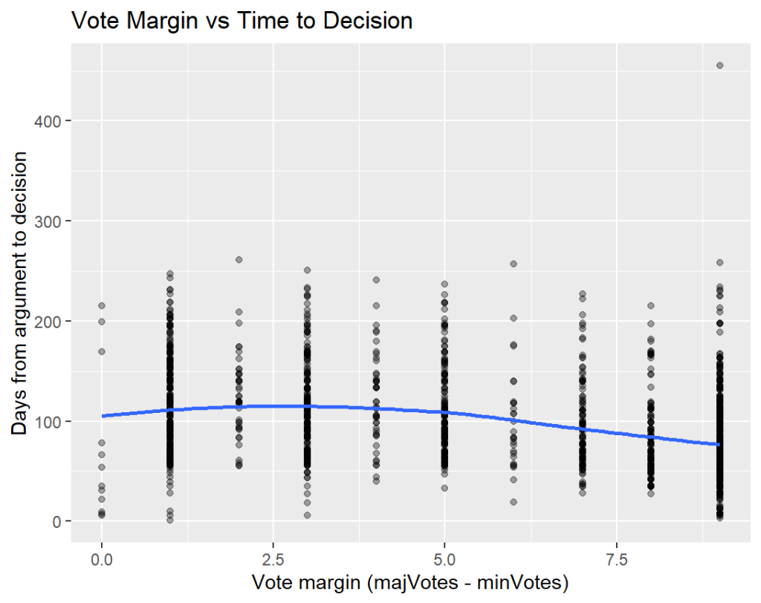The image size is (761, 603).
Task: Select the lowest point at vote margin 6
Action: [513, 502]
